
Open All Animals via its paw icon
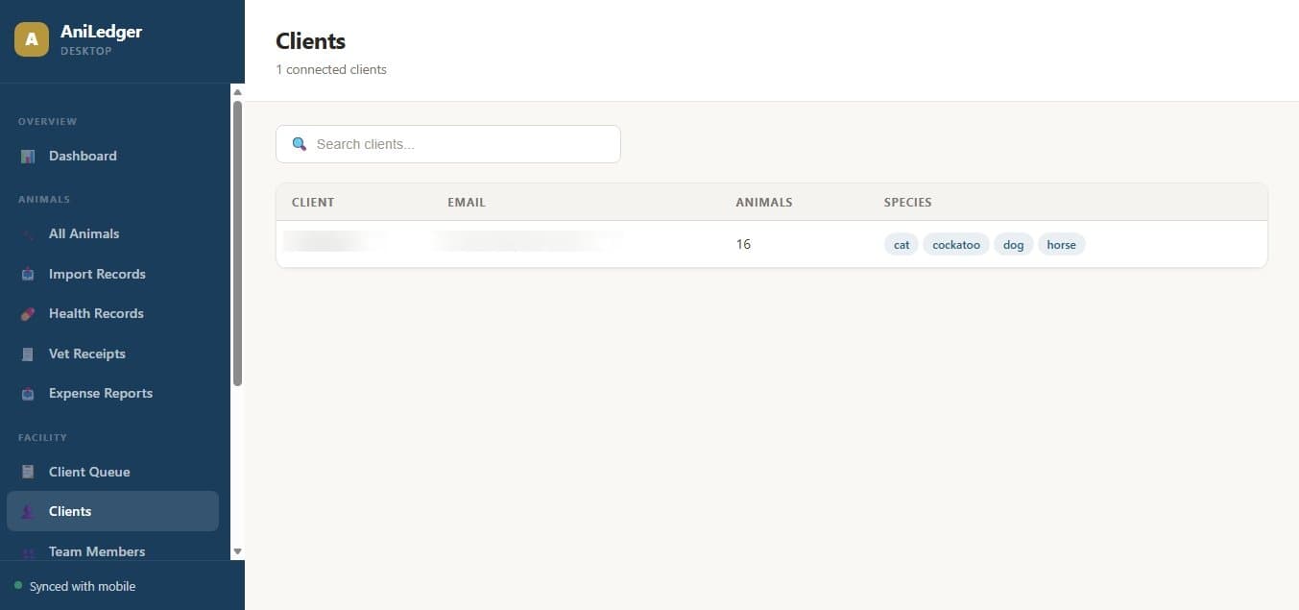coord(28,233)
